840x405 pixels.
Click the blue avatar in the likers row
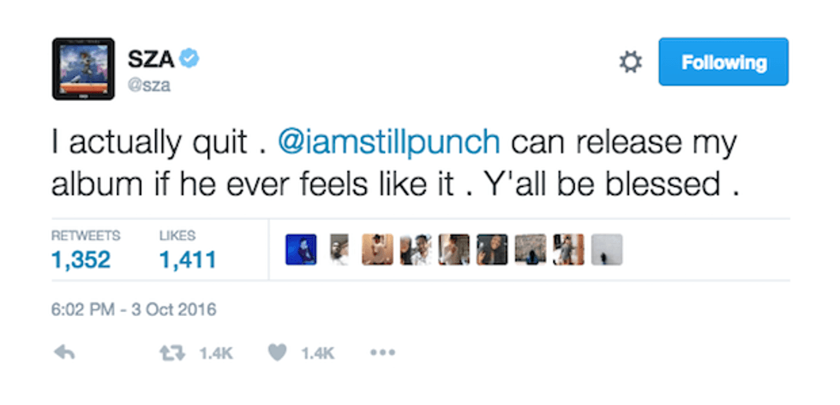point(301,249)
